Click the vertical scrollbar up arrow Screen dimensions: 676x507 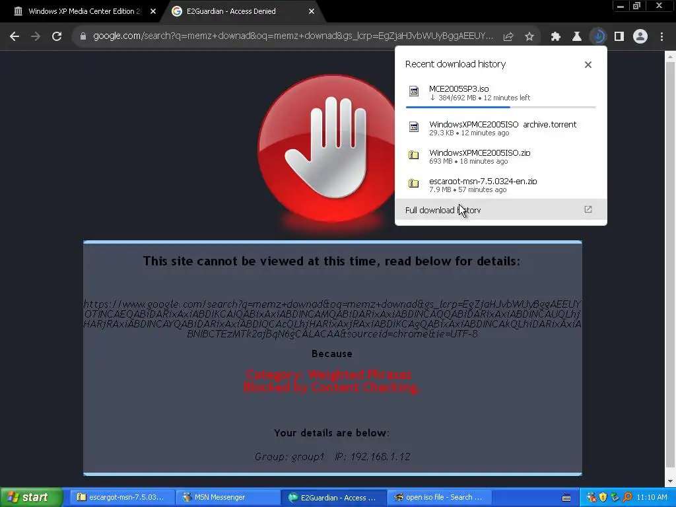(671, 57)
